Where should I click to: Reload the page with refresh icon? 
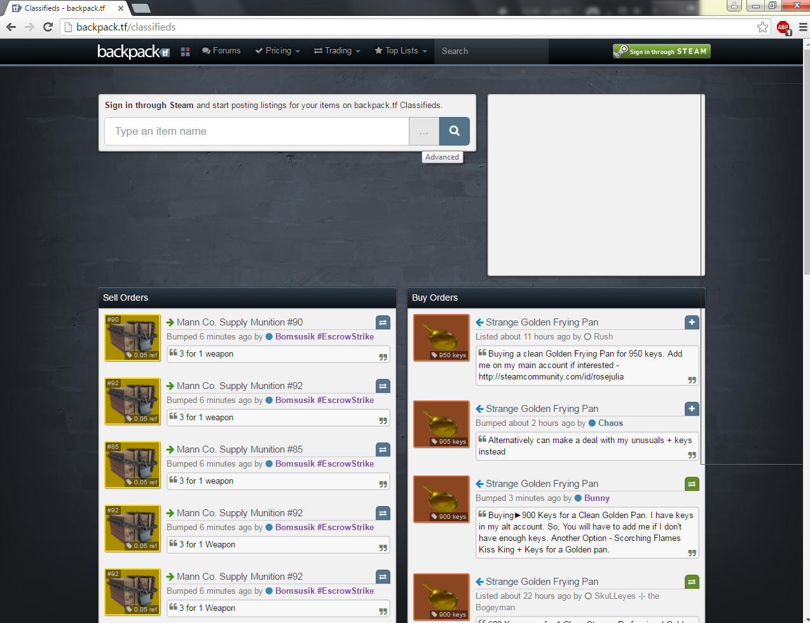pos(48,27)
